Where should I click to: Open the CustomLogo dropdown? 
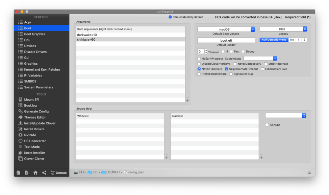(x=275, y=58)
